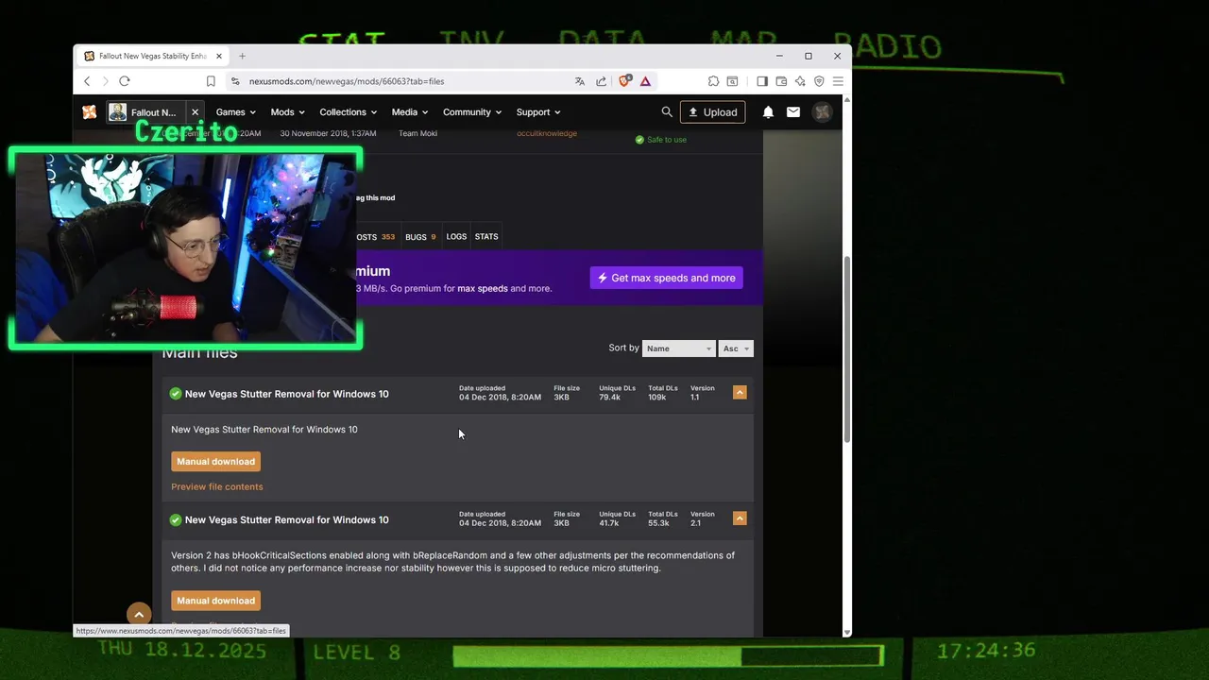Toggle the browser sidebar panel icon
Image resolution: width=1209 pixels, height=680 pixels.
(x=762, y=81)
